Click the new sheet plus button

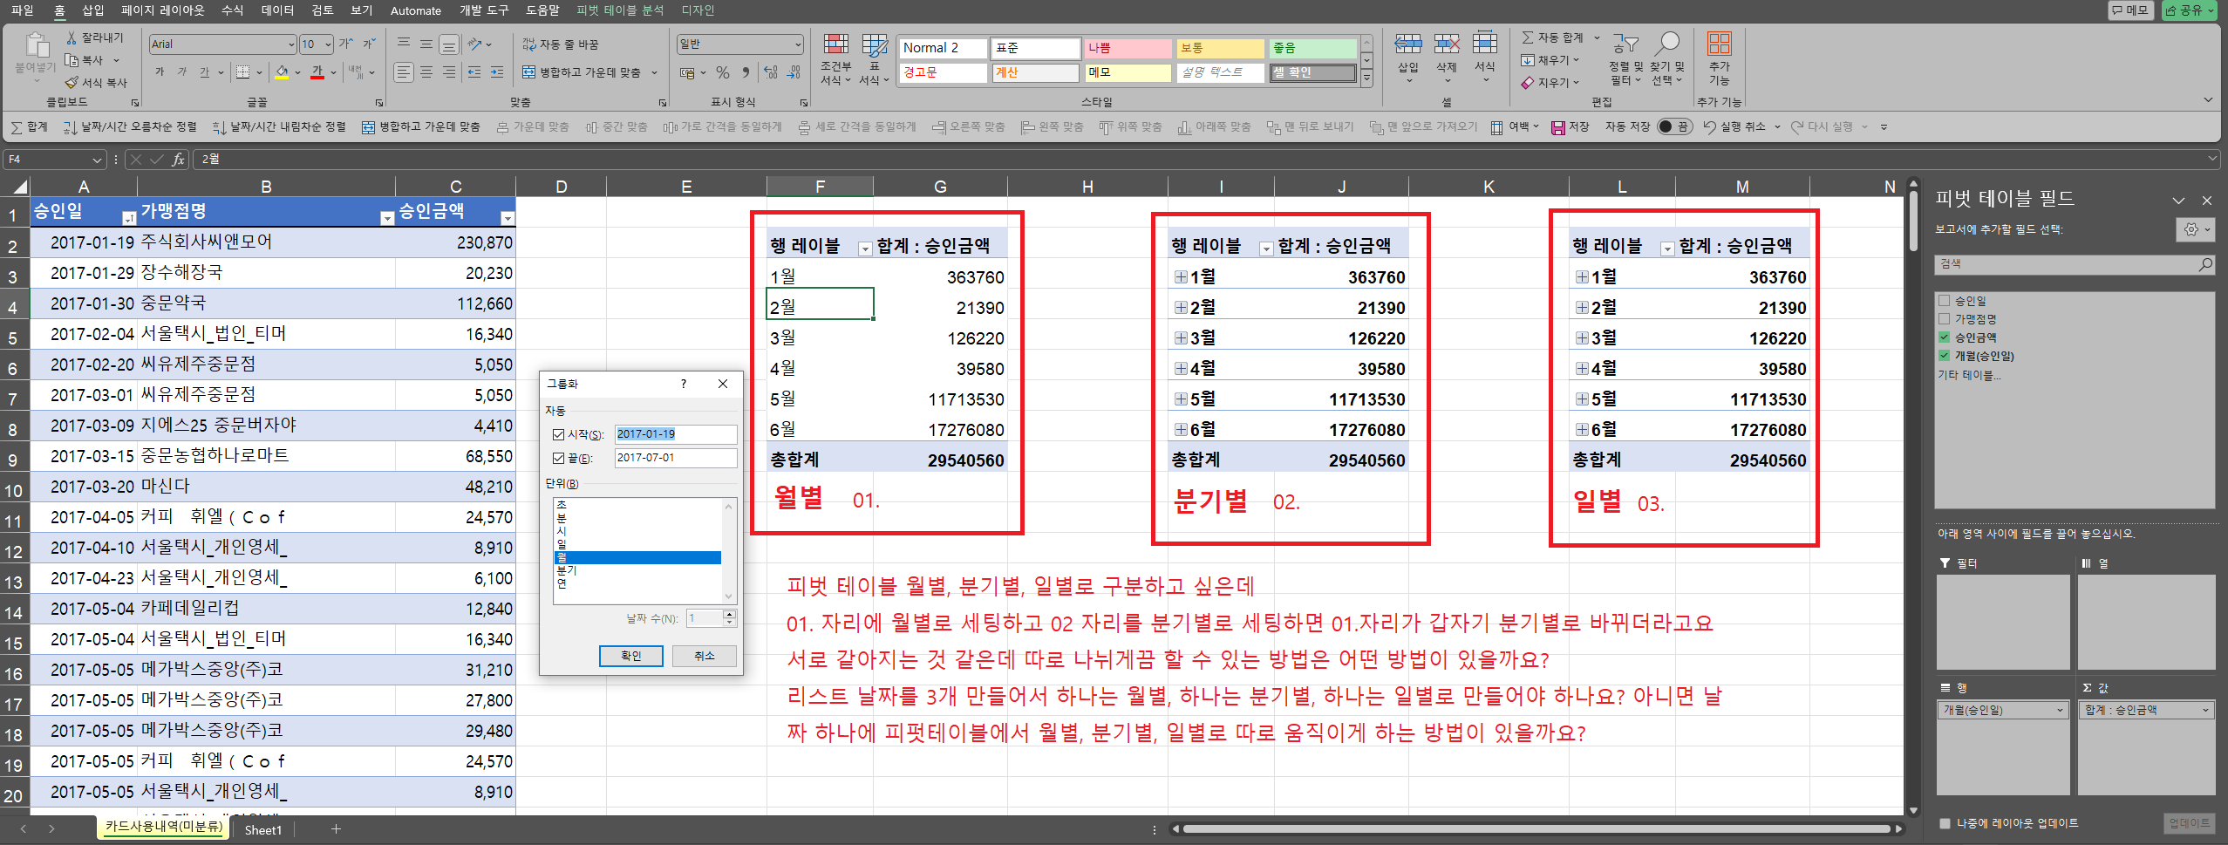pos(336,829)
